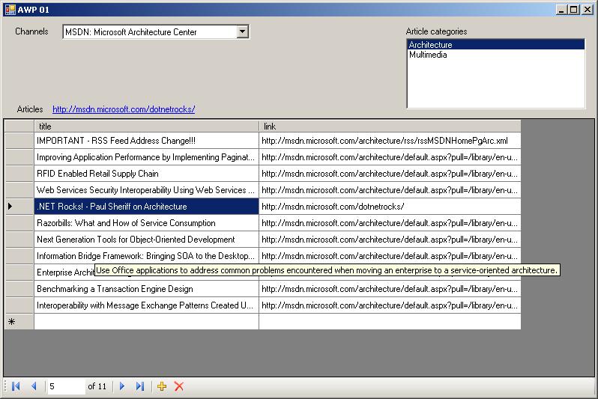The image size is (598, 399).
Task: Click the 'of 11' record count label
Action: pos(97,386)
